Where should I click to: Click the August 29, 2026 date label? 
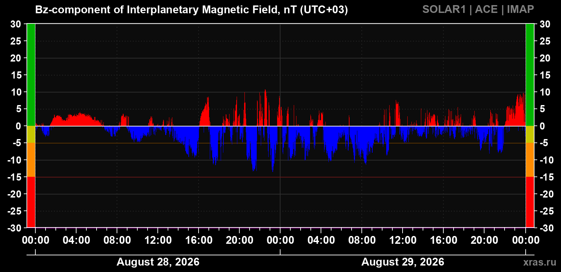(x=403, y=262)
